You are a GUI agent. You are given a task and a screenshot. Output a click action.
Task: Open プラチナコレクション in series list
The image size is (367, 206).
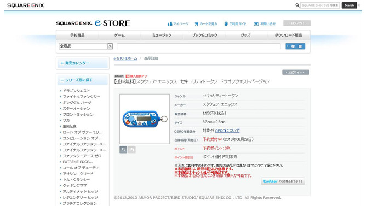(x=79, y=203)
